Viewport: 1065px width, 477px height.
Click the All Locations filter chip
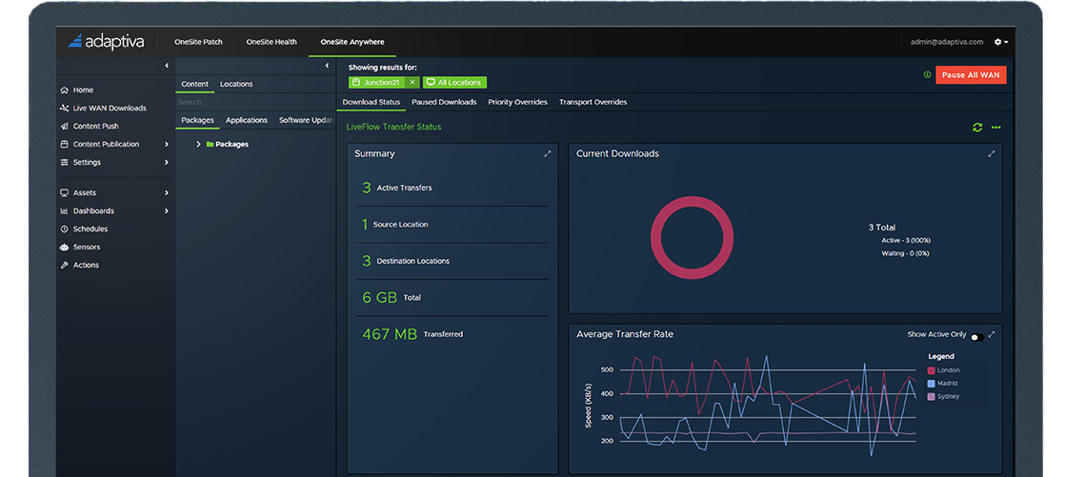coord(454,83)
